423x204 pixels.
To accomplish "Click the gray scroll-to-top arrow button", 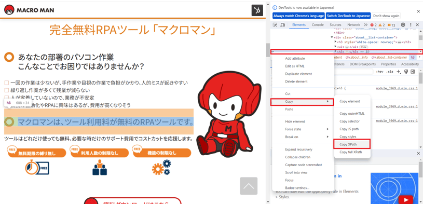I will [249, 186].
